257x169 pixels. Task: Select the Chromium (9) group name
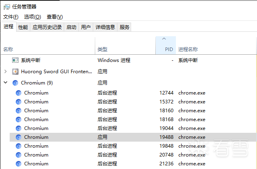(x=37, y=83)
